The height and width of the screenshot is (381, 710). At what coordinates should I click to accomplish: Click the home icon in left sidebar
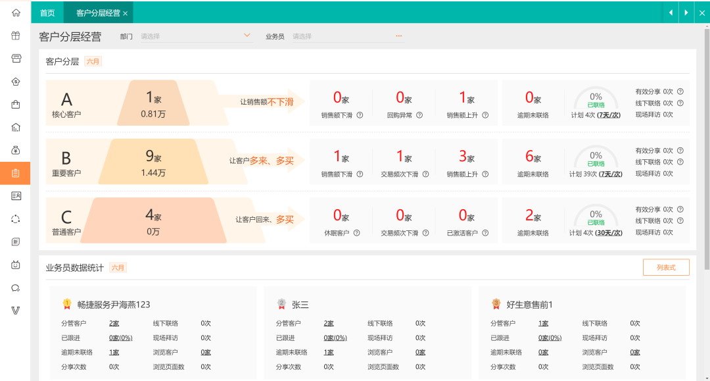(x=16, y=13)
